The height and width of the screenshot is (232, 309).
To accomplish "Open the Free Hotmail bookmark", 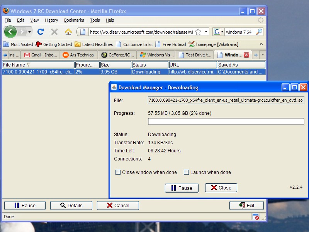I will (171, 44).
